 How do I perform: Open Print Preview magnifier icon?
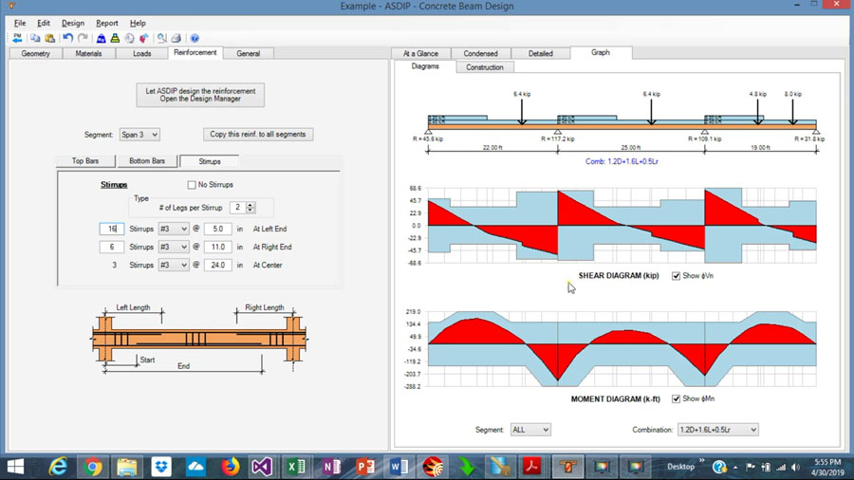coord(161,38)
